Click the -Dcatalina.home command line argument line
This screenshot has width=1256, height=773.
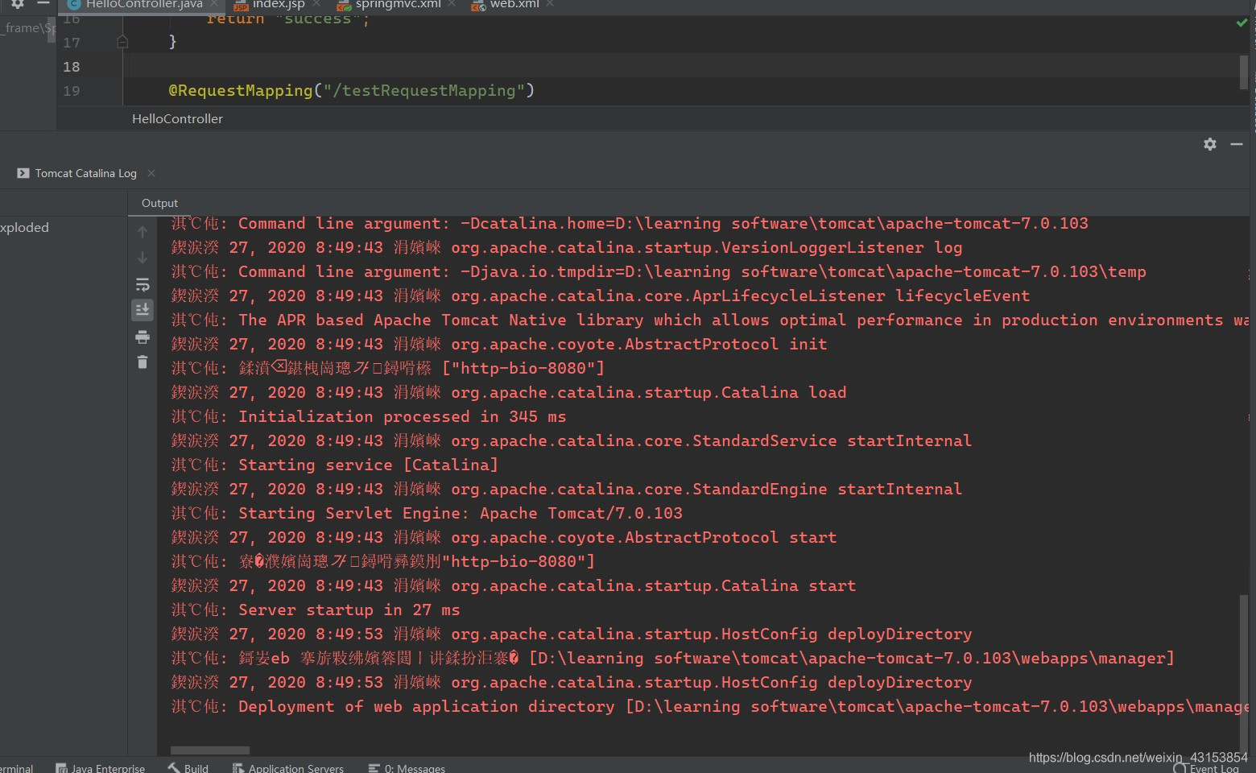630,223
